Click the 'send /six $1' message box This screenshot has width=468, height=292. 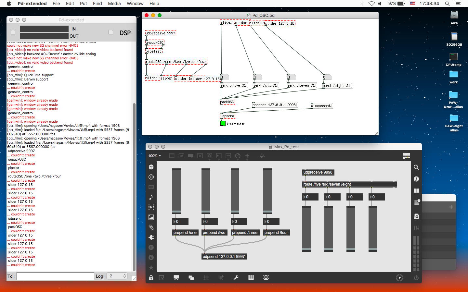[266, 85]
